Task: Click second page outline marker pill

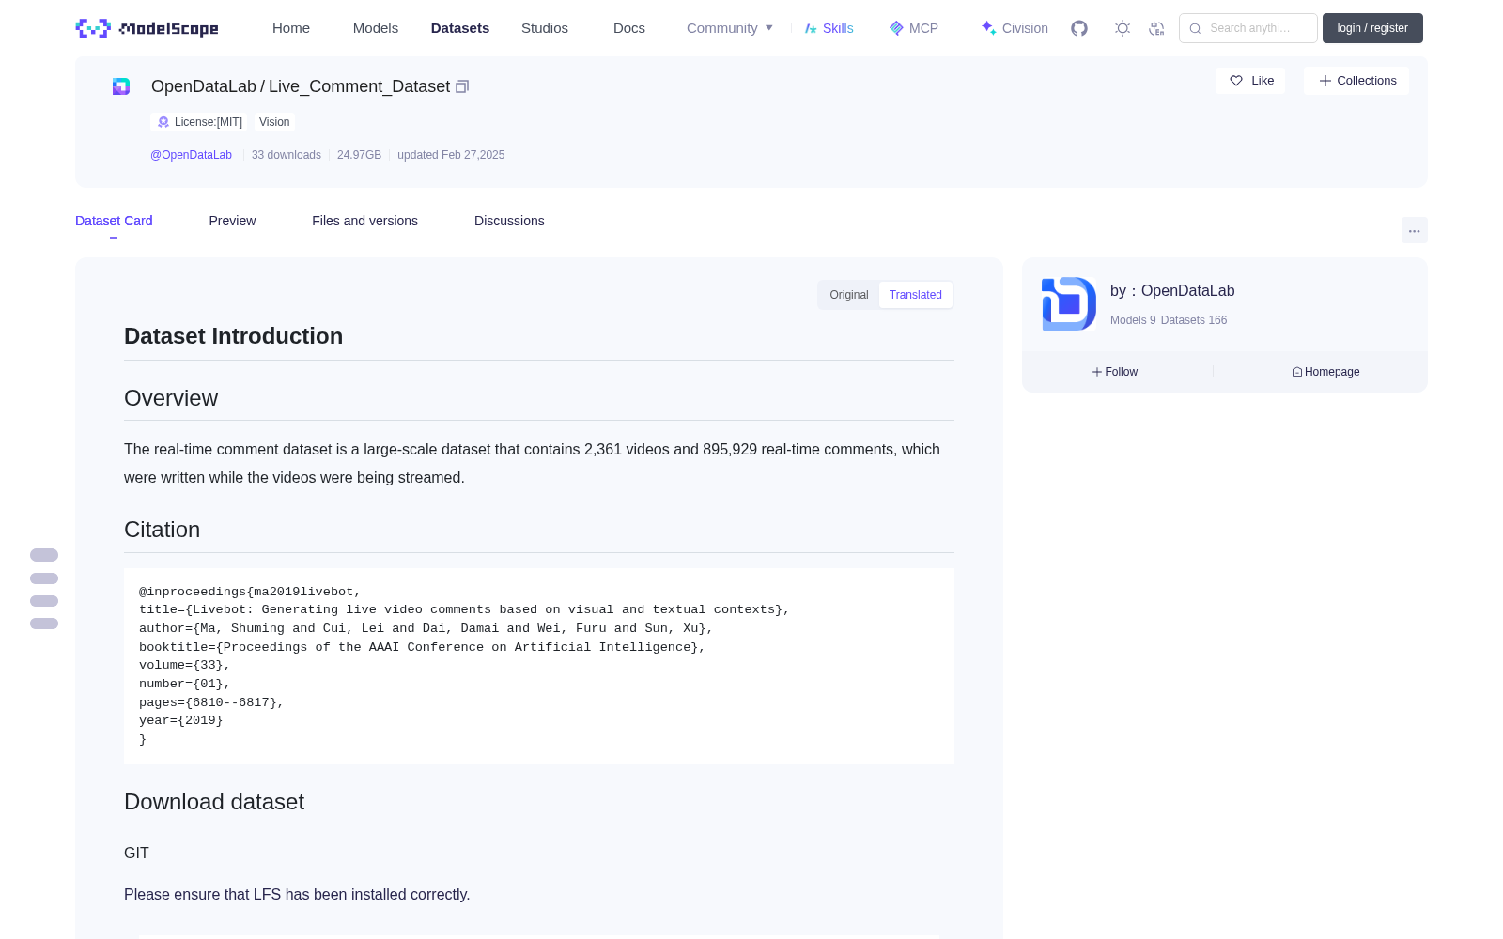Action: pos(44,578)
